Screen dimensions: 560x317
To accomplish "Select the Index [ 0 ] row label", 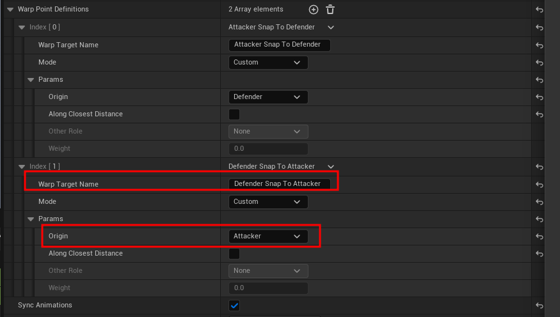I will click(x=45, y=27).
